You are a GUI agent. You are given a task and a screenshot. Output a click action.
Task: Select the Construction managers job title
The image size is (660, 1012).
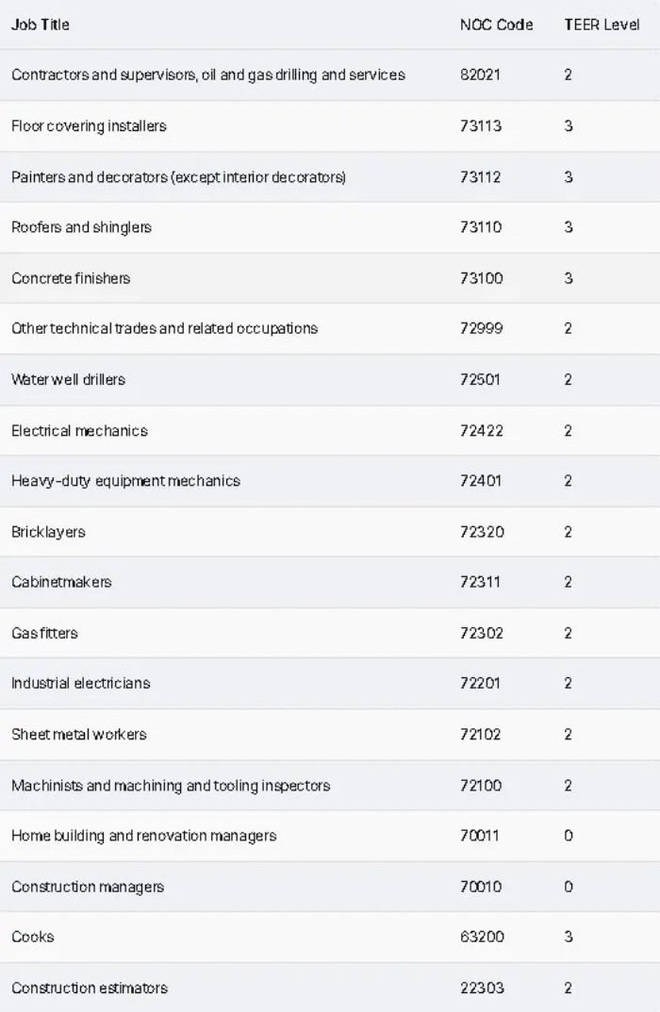coord(88,887)
